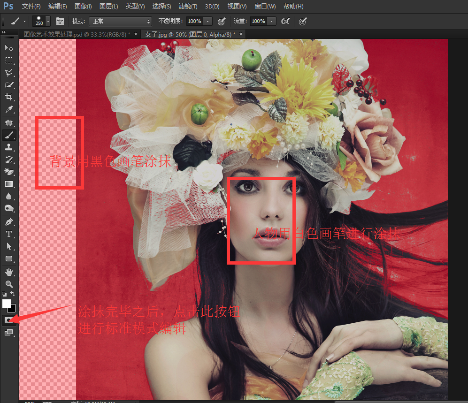Viewport: 468px width, 403px height.
Task: Switch to 图像艺术效果处理.psd tab
Action: pyautogui.click(x=77, y=34)
